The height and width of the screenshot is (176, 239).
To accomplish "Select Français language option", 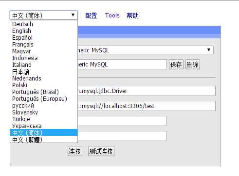I will coord(44,45).
